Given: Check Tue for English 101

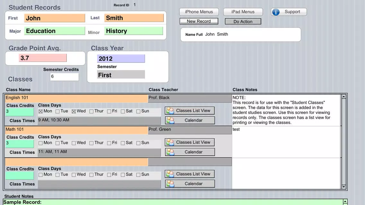Looking at the screenshot, I should (x=58, y=111).
